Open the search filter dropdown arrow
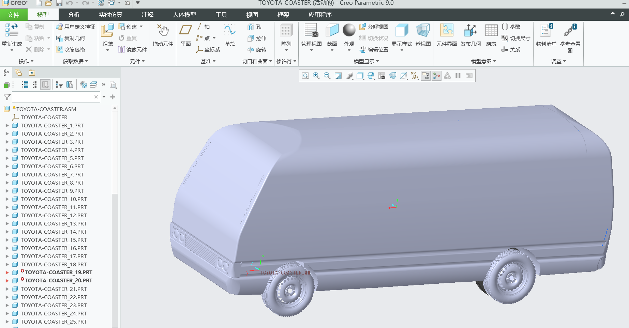Viewport: 629px width, 328px height. (104, 97)
